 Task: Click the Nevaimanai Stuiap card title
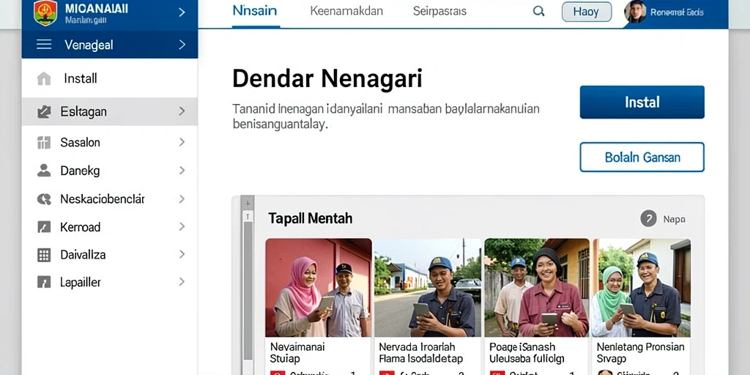[x=297, y=352]
